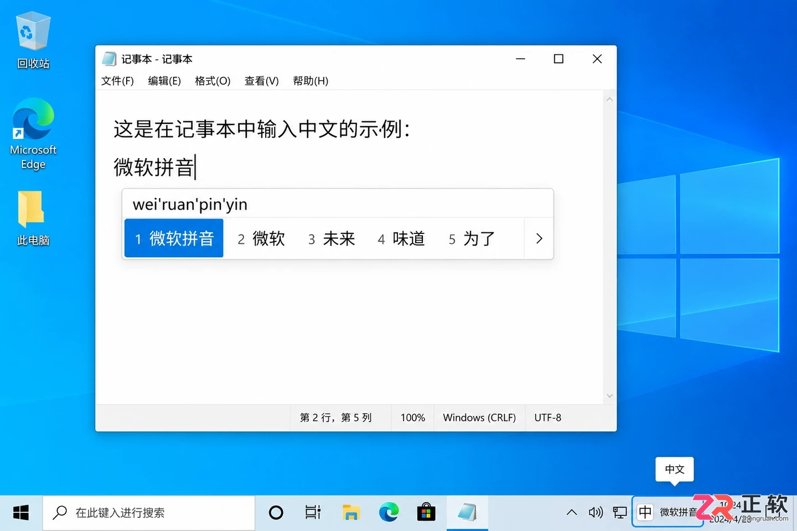
Task: Switch to Notepad via taskbar icon
Action: coord(467,513)
